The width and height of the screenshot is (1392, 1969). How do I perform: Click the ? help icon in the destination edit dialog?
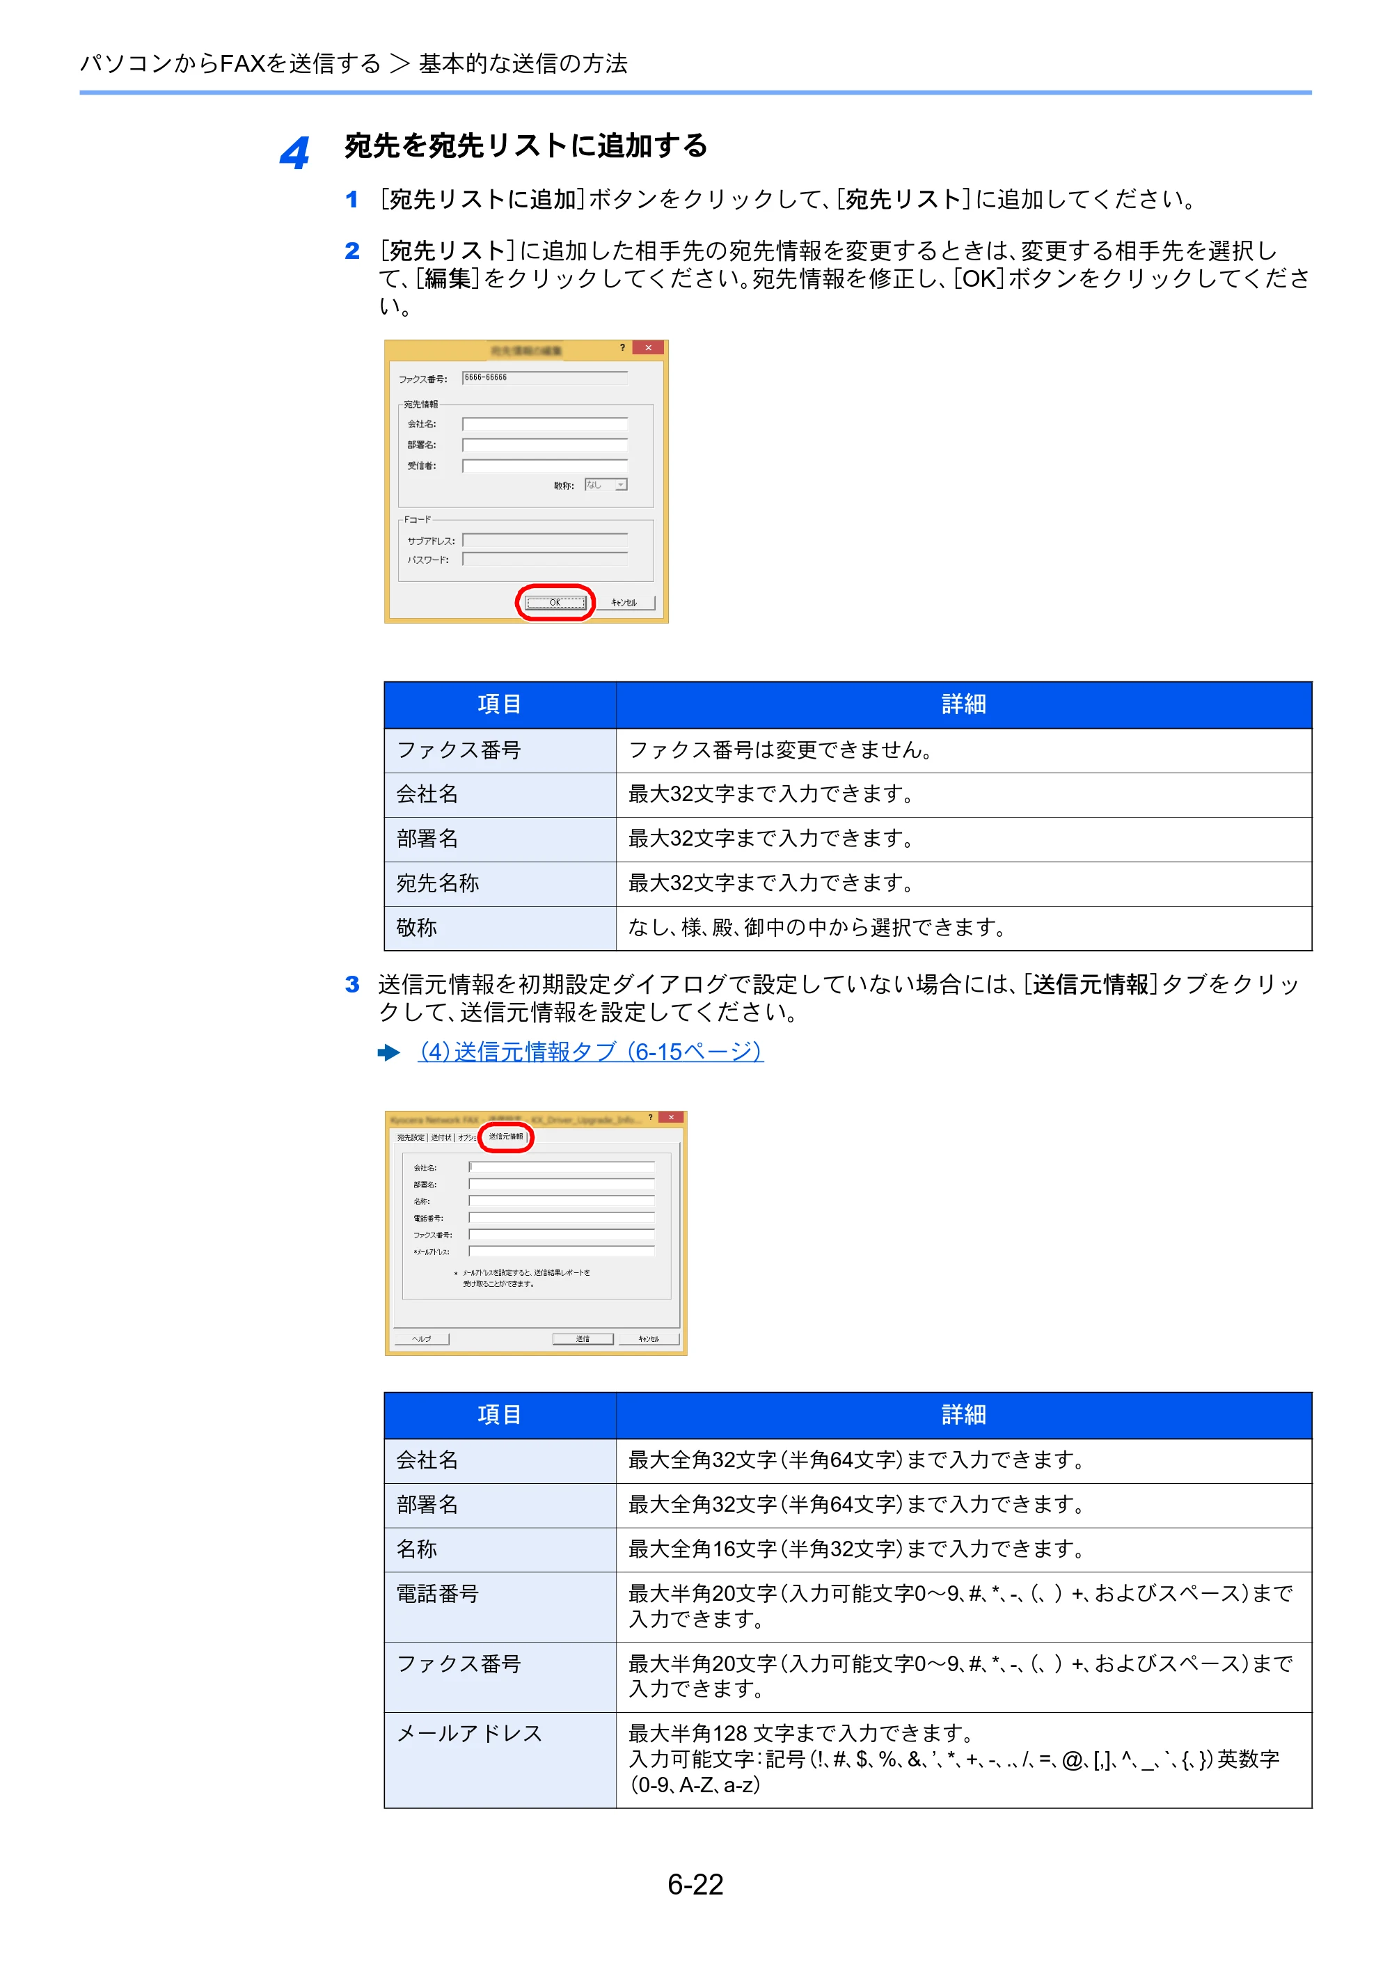[623, 347]
